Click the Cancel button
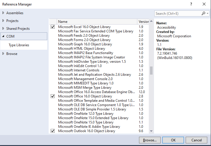The height and width of the screenshot is (146, 211). 197,140
